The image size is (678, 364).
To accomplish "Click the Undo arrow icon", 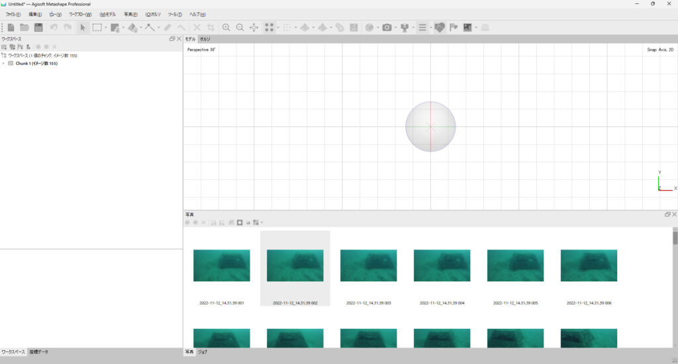I will point(54,28).
